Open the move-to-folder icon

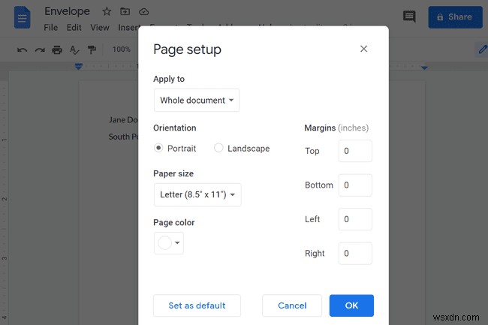click(125, 12)
